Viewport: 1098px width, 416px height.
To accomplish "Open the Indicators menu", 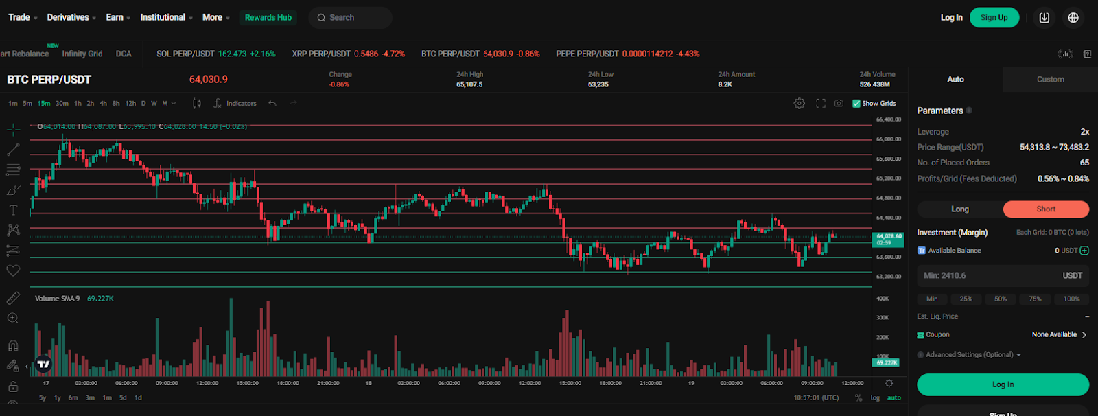I will [235, 104].
